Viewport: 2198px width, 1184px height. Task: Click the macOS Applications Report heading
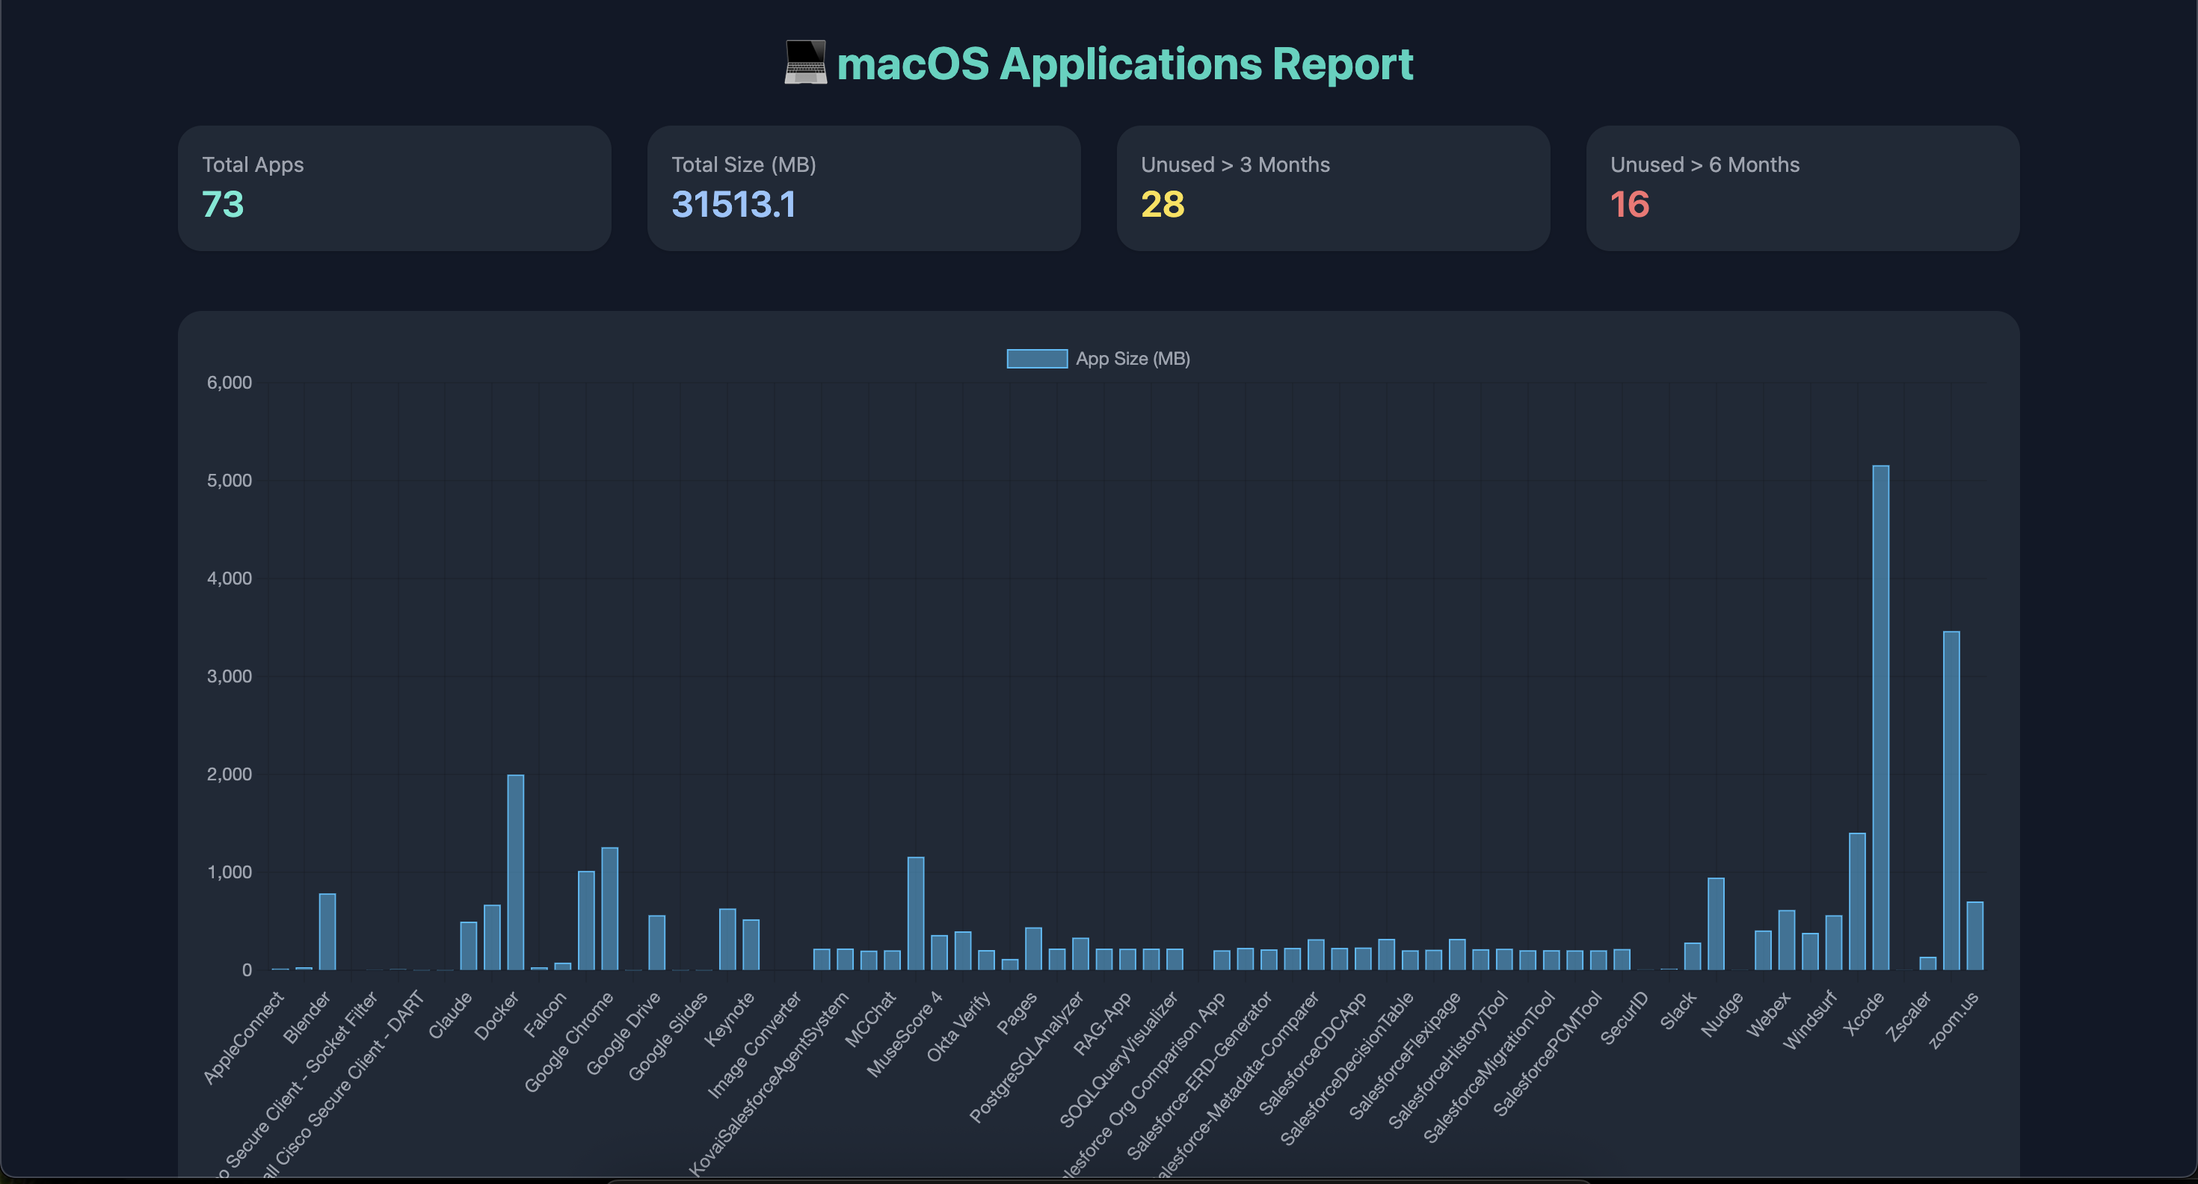point(1124,64)
